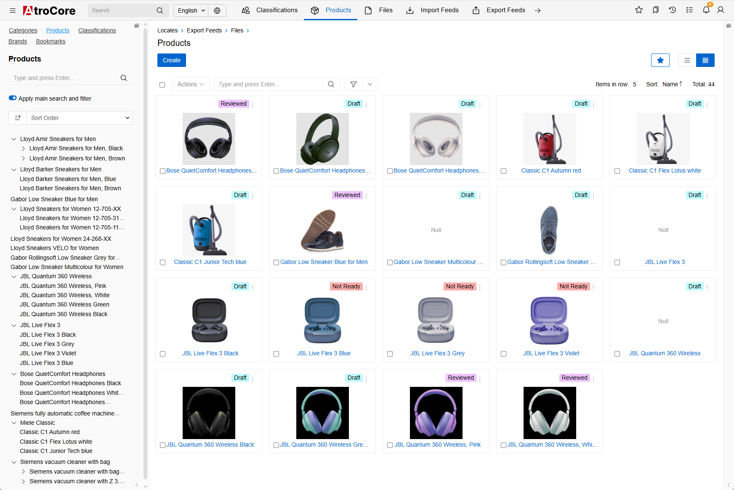
Task: Toggle the blue favorite star button
Action: pyautogui.click(x=660, y=60)
